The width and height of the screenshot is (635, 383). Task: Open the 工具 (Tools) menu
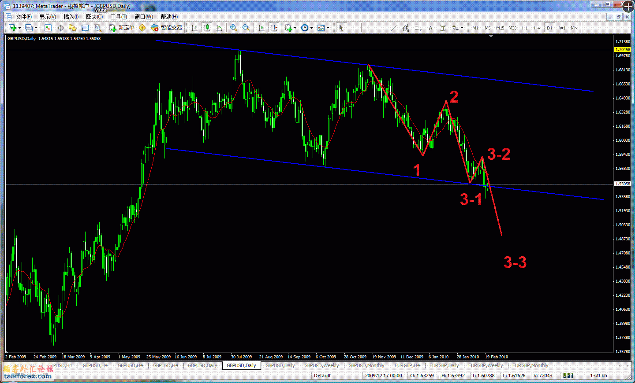click(119, 17)
